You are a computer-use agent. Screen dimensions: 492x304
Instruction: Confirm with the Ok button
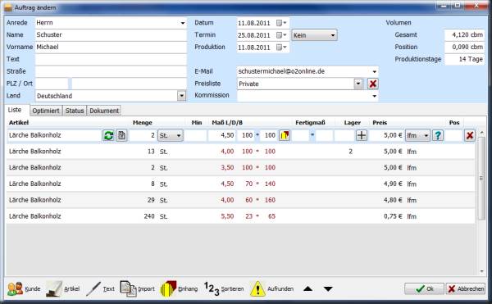point(424,288)
